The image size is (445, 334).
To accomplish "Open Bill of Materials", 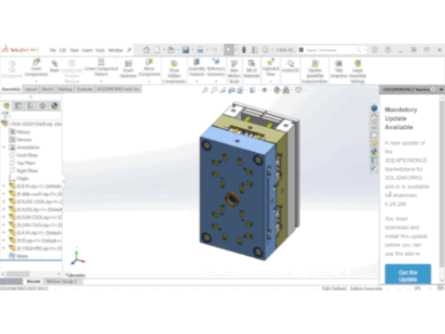I will (x=251, y=69).
